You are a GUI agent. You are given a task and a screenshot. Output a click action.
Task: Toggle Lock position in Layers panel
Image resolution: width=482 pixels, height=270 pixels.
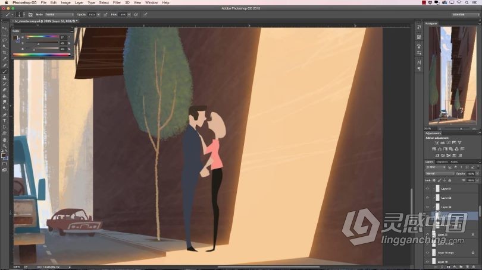pos(445,180)
